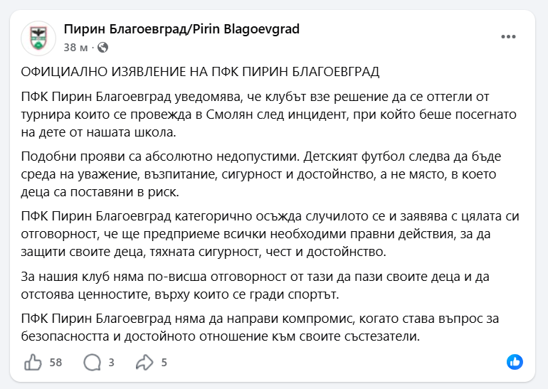The image size is (548, 389).
Task: Open the three-dot post options menu
Action: (508, 36)
